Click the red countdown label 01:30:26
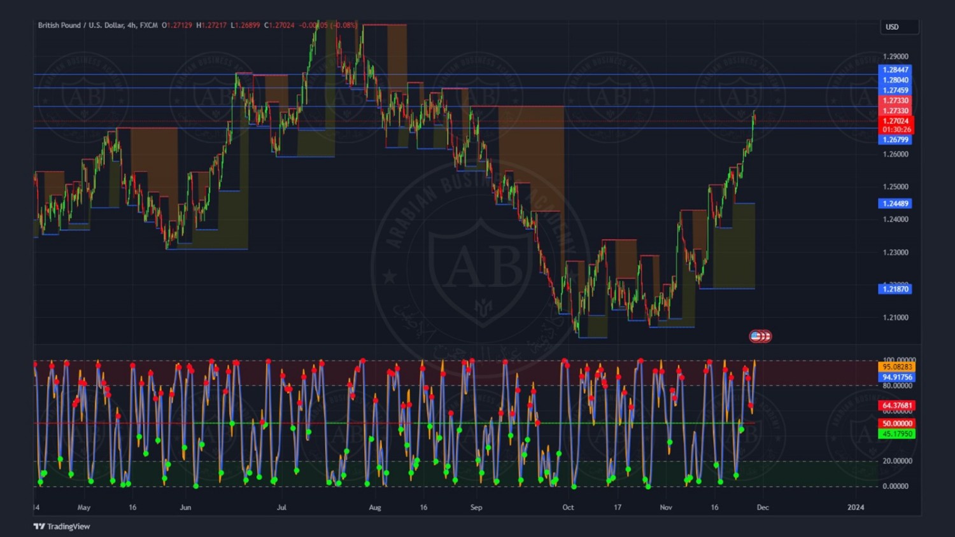This screenshot has height=537, width=955. click(896, 130)
